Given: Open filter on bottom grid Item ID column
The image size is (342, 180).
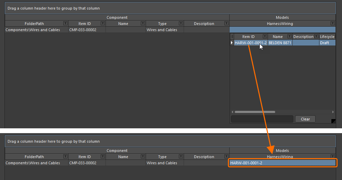Looking at the screenshot, I should (103, 156).
